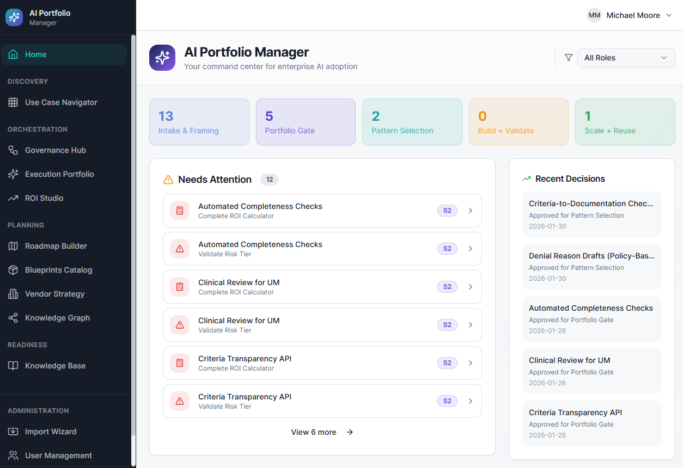Open the S2 badge on Automated Completeness Checks

pos(447,210)
